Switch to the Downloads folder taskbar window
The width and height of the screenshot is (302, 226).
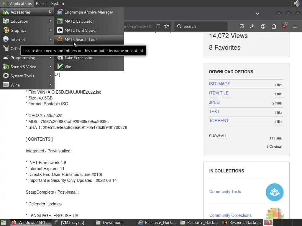[x=113, y=222]
